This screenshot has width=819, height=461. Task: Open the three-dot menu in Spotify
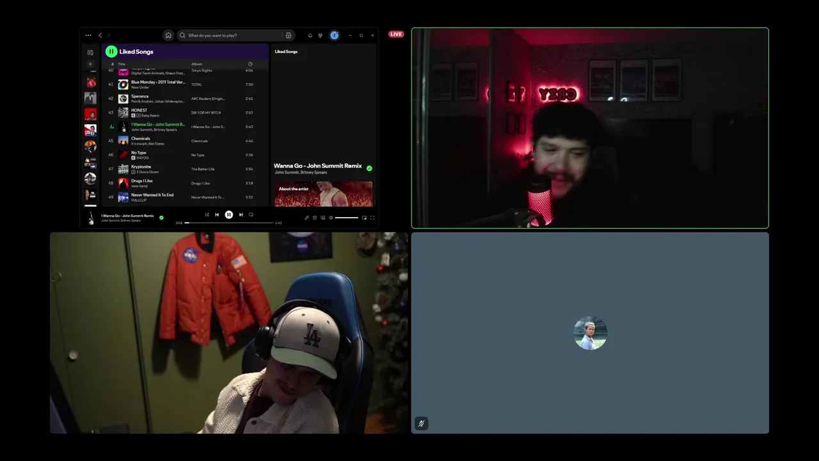(x=88, y=35)
